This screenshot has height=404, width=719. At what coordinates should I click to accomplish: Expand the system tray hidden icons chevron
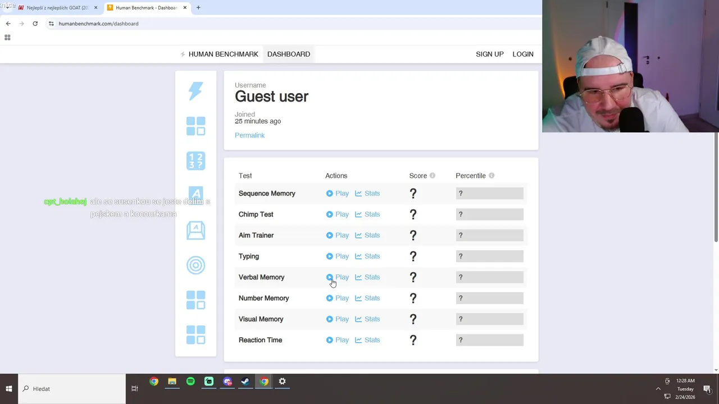point(658,389)
